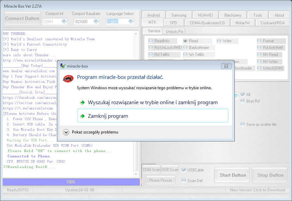Image resolution: width=292 pixels, height=201 pixels.
Task: Switch to the Samsung tab
Action: 179,15
